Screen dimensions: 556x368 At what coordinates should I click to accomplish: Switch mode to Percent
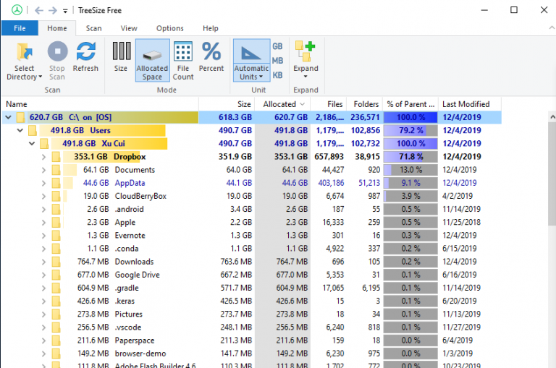click(x=211, y=56)
